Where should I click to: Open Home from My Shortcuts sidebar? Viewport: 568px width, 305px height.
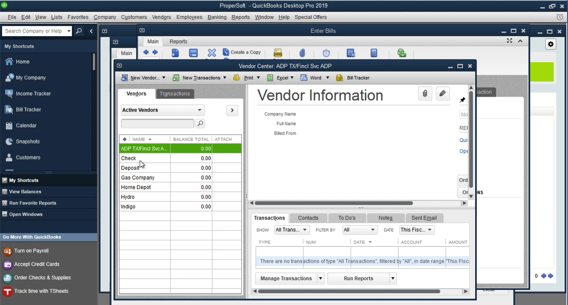pyautogui.click(x=17, y=61)
